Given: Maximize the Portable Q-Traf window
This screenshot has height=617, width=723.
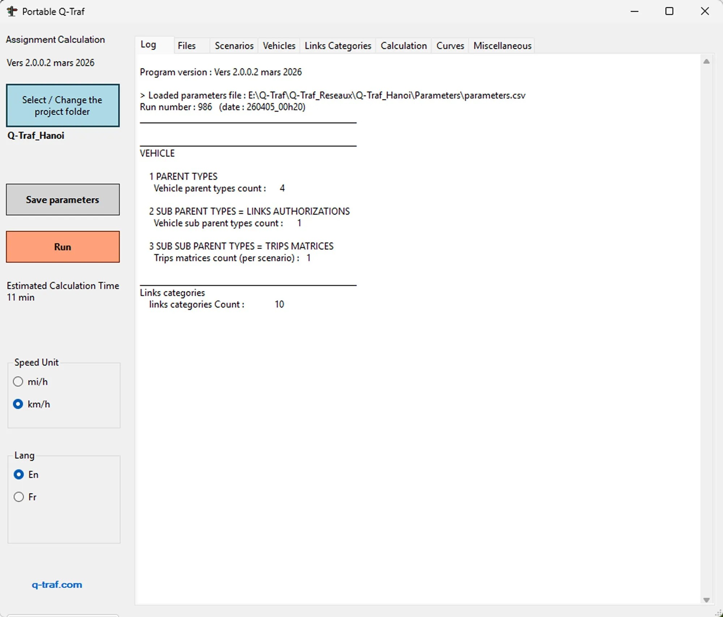Looking at the screenshot, I should coord(669,11).
